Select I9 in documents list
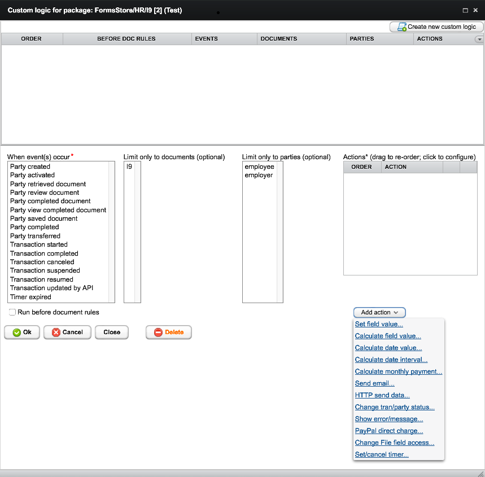The height and width of the screenshot is (477, 485). pos(129,167)
